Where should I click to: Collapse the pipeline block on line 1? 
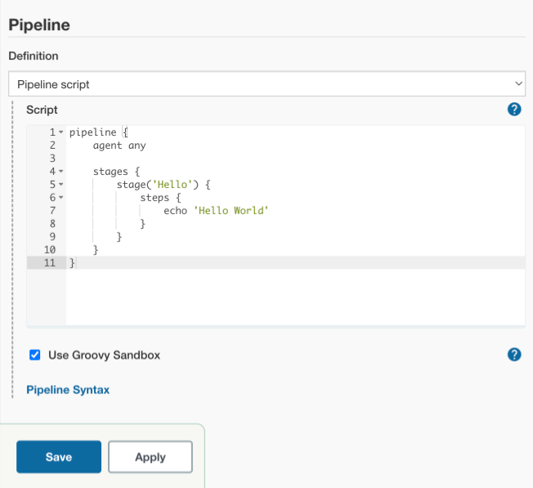[60, 132]
